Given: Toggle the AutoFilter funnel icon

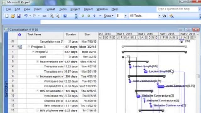Looking at the screenshot, I should (164, 16).
